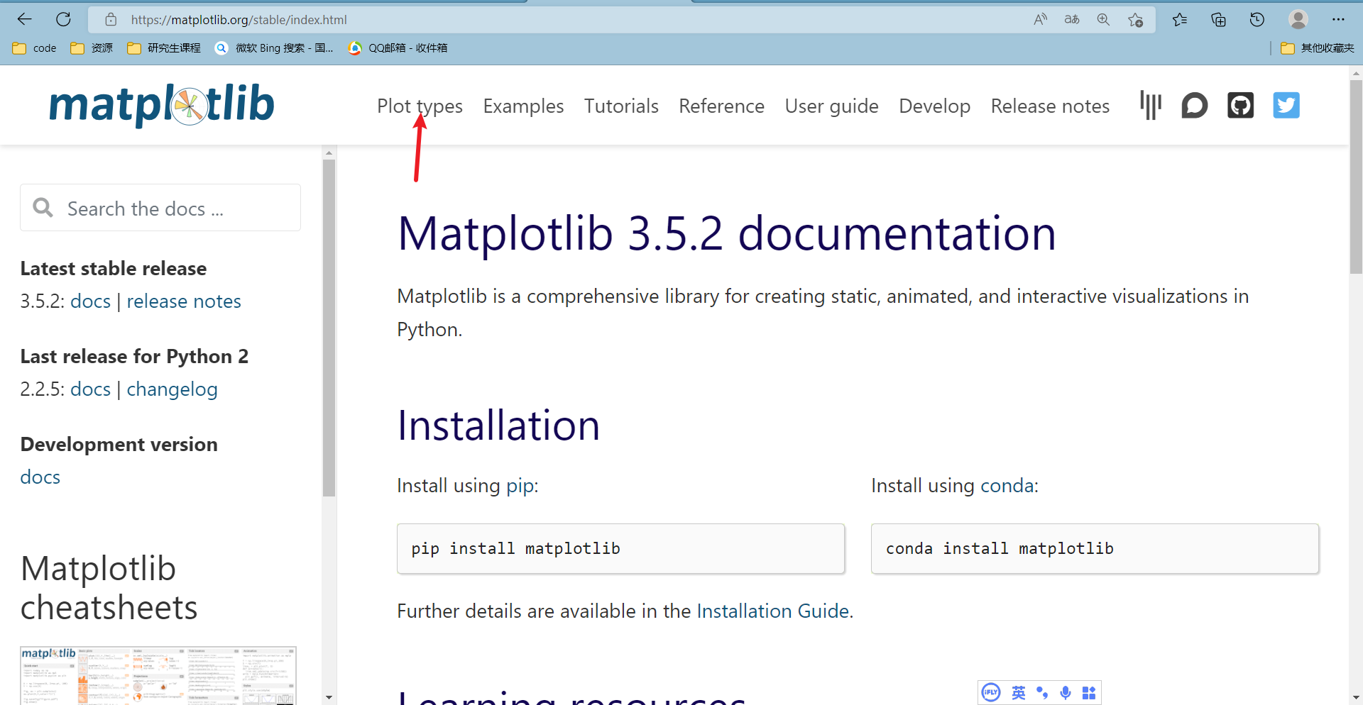Screen dimensions: 1363x705
Task: Click the translate page icon
Action: point(1072,19)
